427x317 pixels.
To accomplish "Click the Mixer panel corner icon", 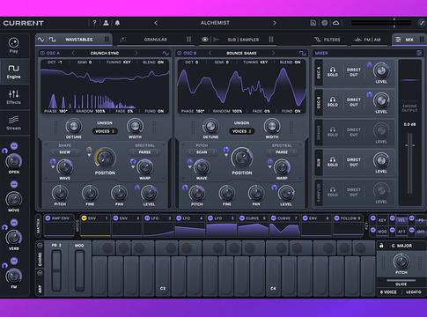I will point(419,53).
